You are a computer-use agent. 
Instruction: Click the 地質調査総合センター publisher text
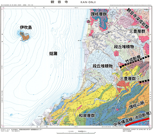coord(36,130)
